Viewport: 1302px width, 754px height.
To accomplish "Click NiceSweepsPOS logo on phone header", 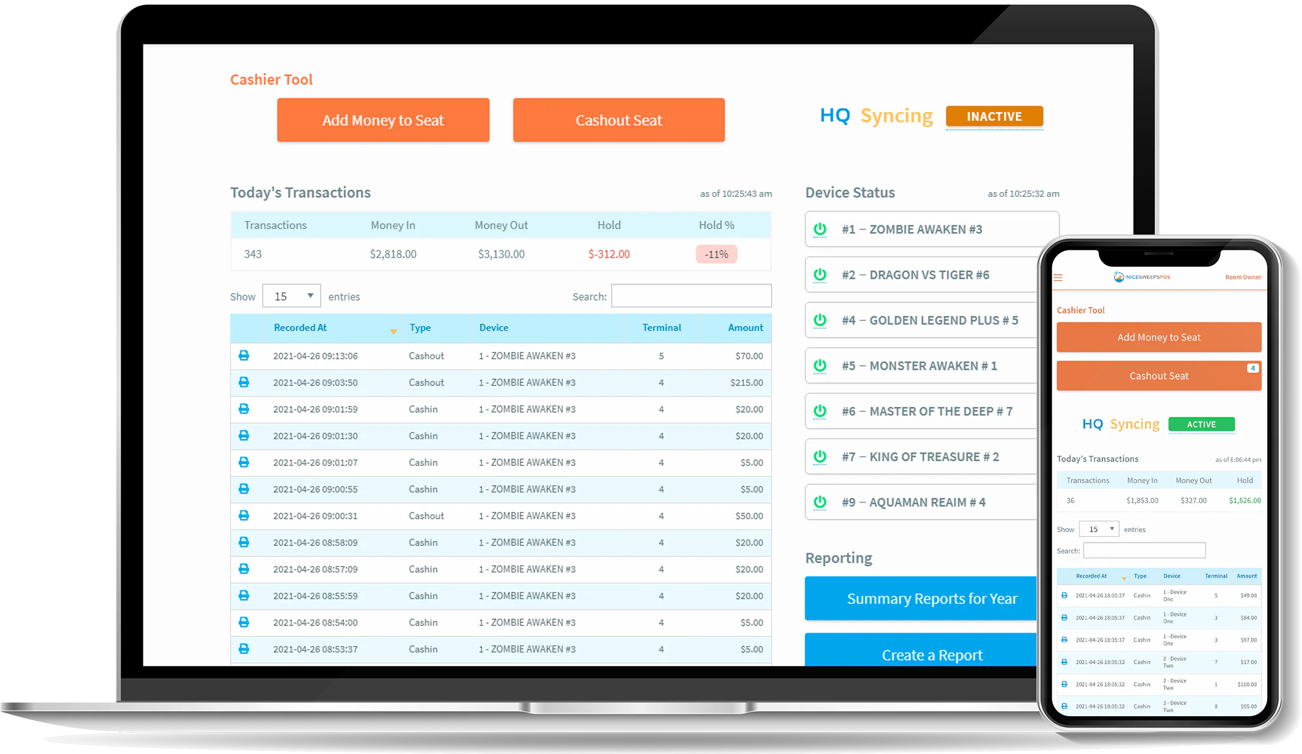I will tap(1141, 277).
